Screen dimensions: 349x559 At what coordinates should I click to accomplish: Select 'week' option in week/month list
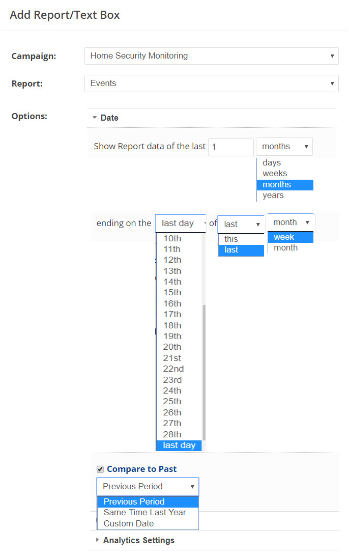284,237
